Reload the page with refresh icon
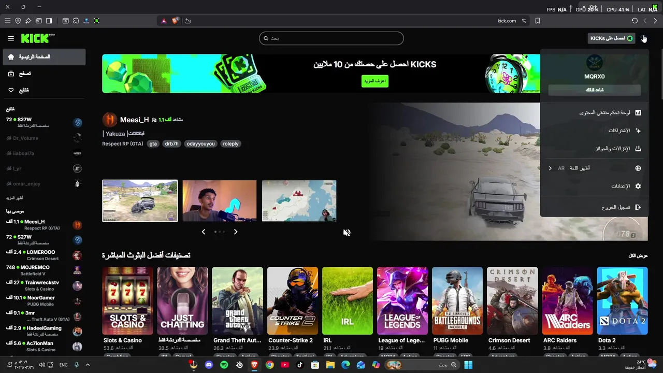Screen dimensions: 663x373 click(635, 21)
